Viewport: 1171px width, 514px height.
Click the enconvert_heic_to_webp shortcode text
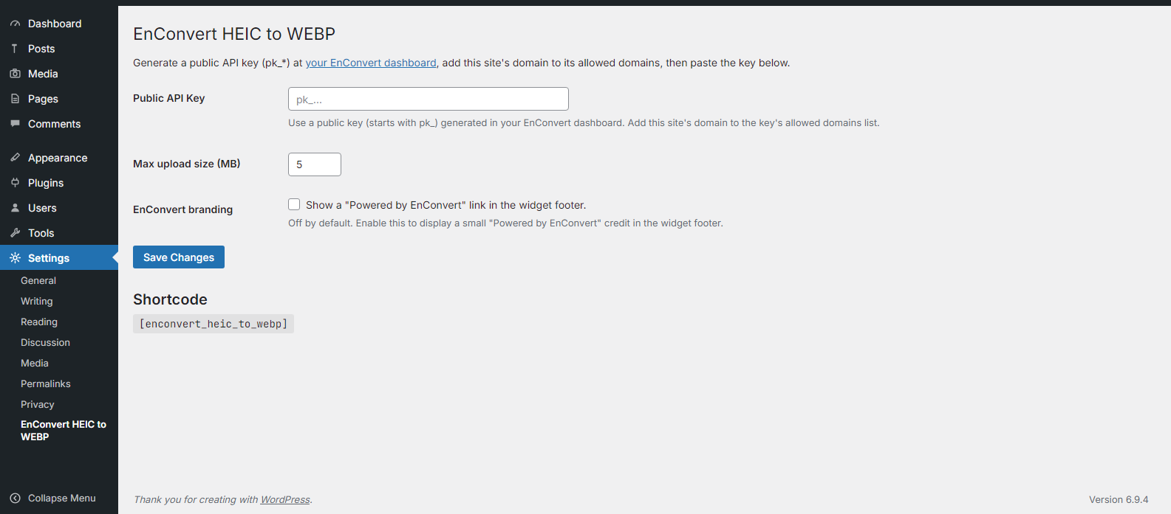pos(214,324)
